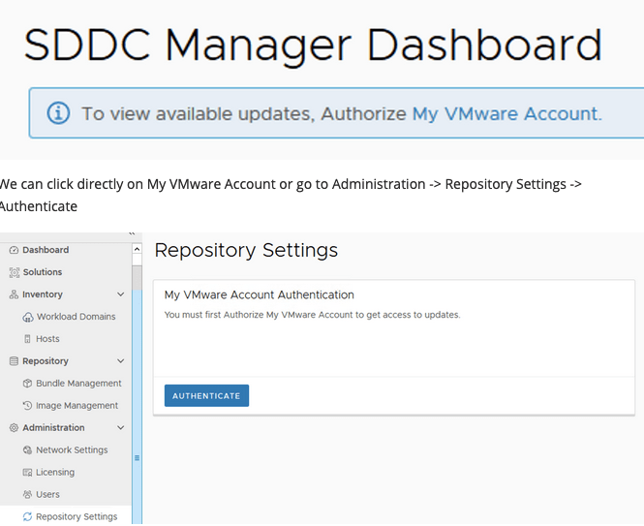Click the Licensing certificate icon
The width and height of the screenshot is (644, 526).
27,473
